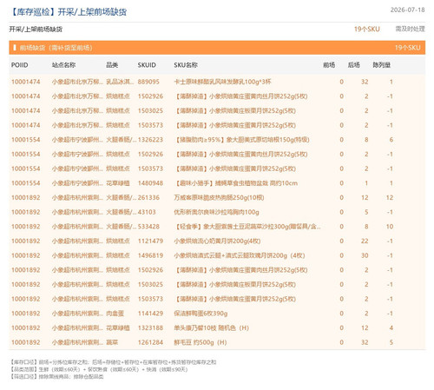Screen dimensions: 434x390
Task: Click the 【品类范围】 footnote line
Action: (99, 369)
